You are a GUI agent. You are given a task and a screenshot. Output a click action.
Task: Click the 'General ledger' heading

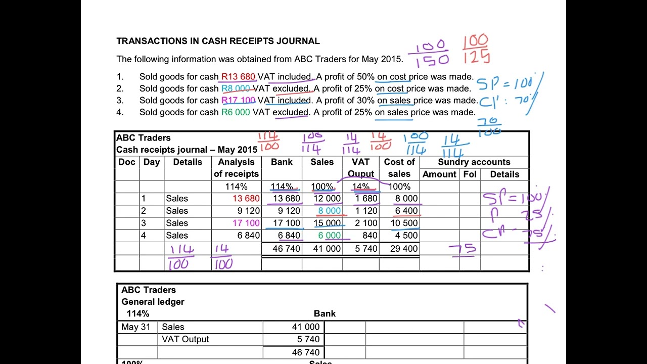153,302
